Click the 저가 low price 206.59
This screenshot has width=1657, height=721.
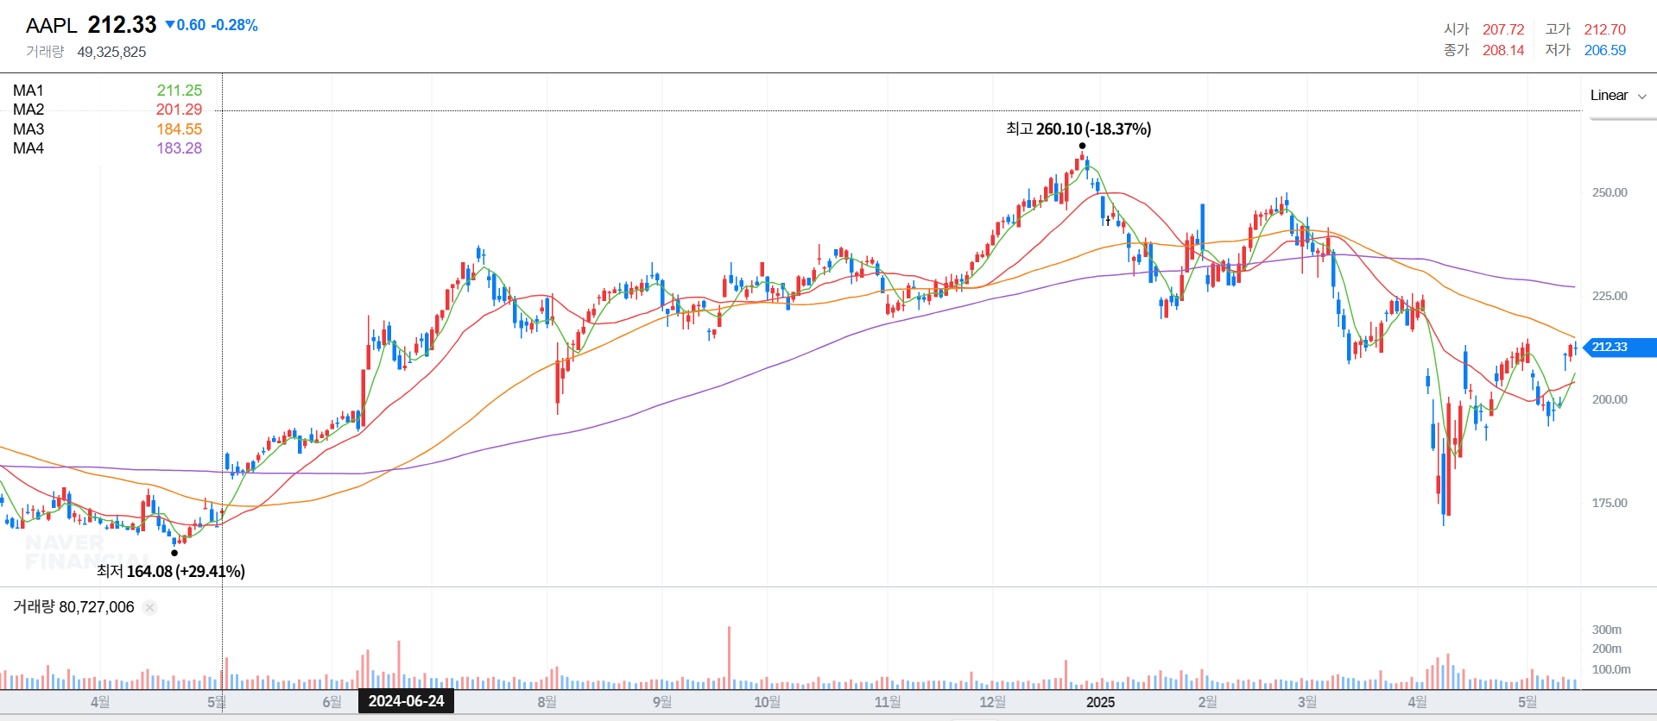tap(1604, 50)
